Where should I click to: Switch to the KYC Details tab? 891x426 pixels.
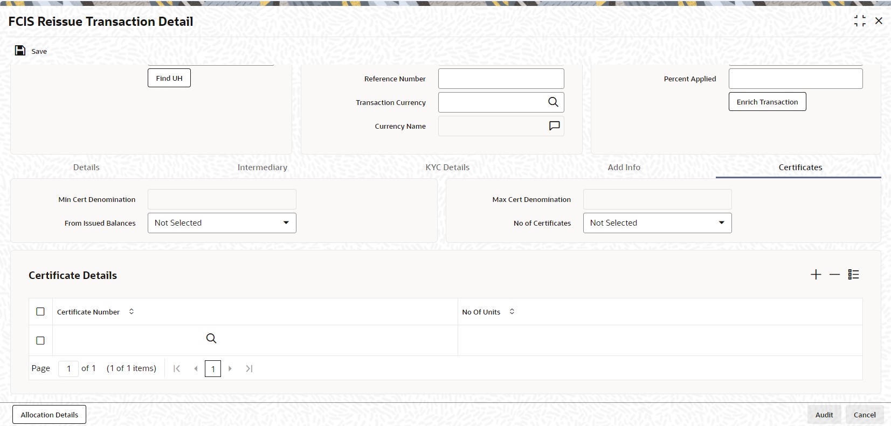(447, 167)
